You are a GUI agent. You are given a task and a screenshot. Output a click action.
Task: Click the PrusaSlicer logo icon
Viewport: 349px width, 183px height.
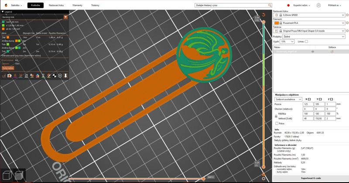click(6, 5)
